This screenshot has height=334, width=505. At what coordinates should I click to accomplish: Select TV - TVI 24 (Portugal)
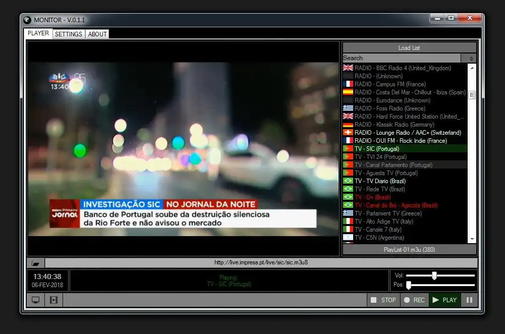pyautogui.click(x=405, y=156)
